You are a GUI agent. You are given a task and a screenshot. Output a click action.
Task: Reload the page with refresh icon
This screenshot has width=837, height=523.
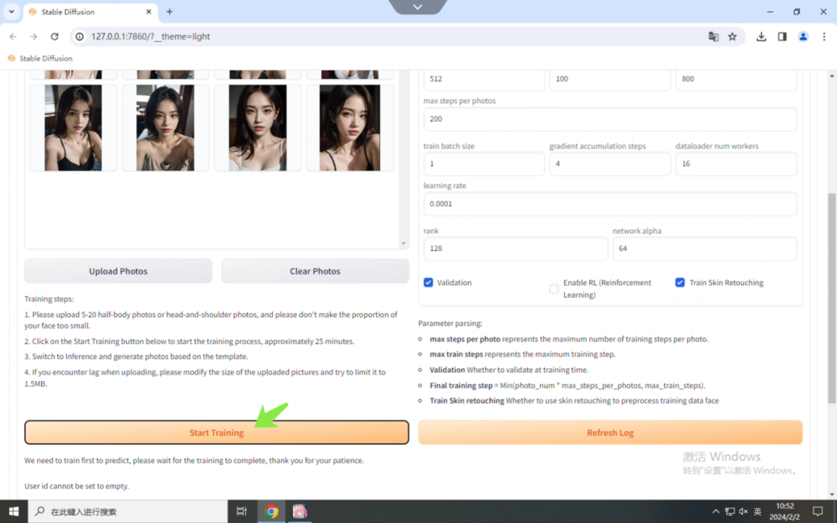click(x=54, y=36)
